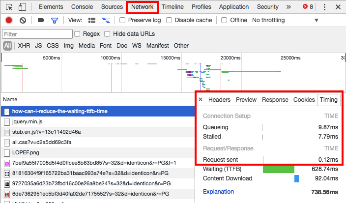The width and height of the screenshot is (346, 203).
Task: Show the request Cookies tab
Action: click(x=304, y=100)
